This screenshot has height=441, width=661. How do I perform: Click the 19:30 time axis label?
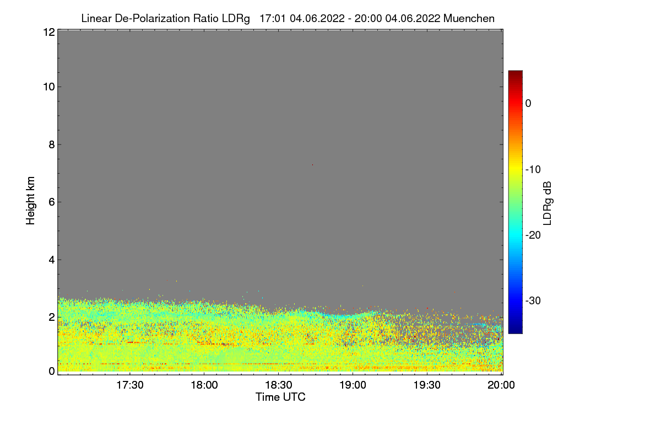click(x=427, y=386)
